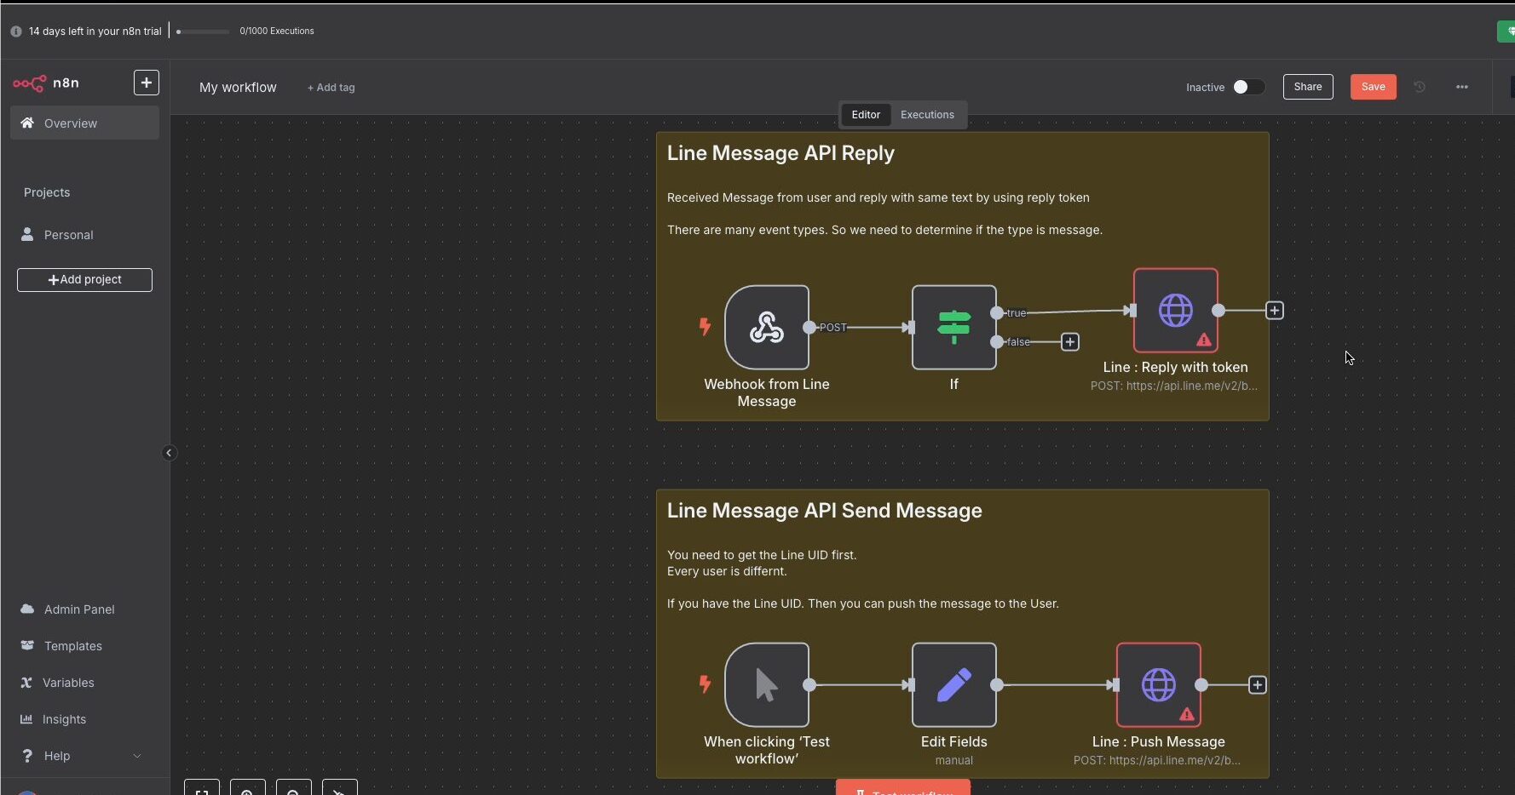Open the Personal project user icon
The image size is (1515, 795).
pyautogui.click(x=27, y=234)
